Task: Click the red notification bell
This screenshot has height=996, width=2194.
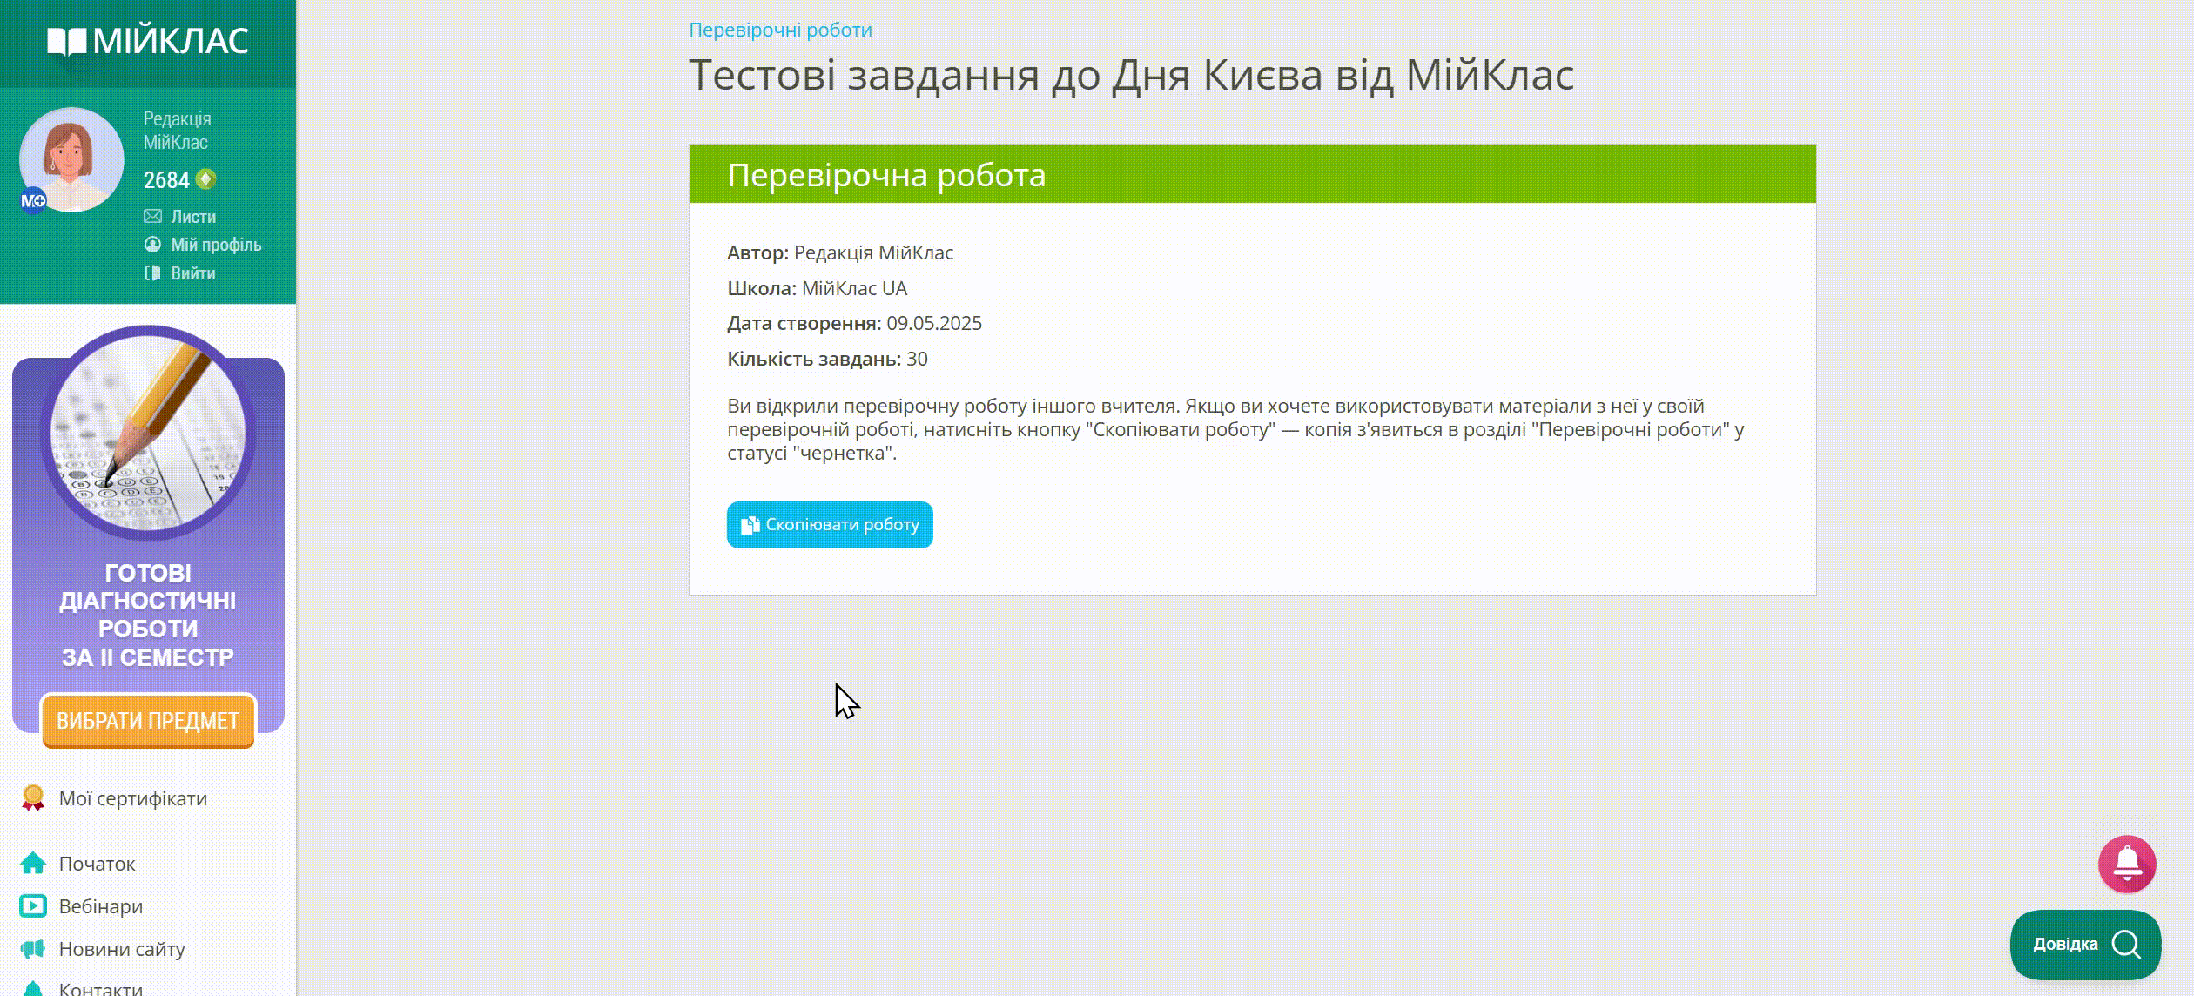Action: tap(2126, 864)
